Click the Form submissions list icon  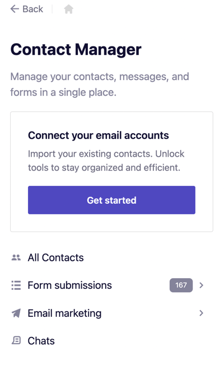tap(16, 285)
